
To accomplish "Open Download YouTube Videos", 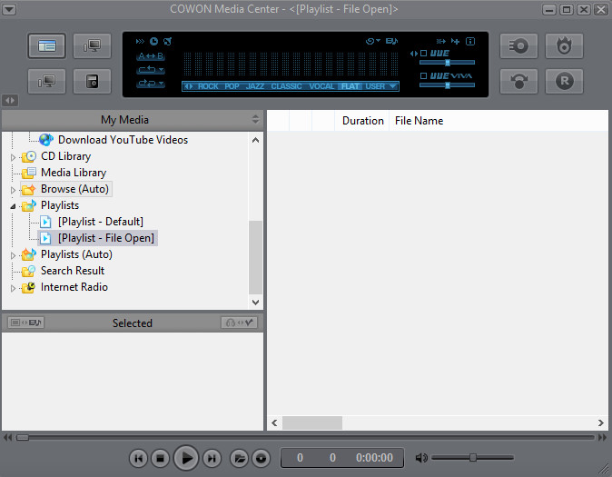I will click(123, 140).
